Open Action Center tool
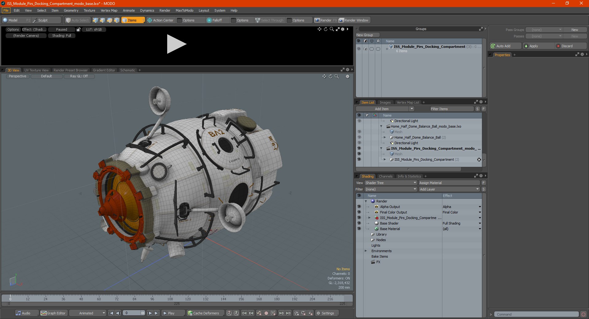Screen dimensions: 589x319 160,20
